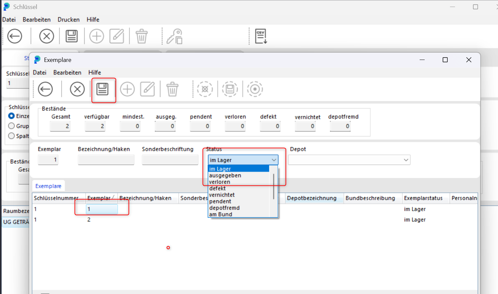The width and height of the screenshot is (498, 294).
Task: Choose 'verloren' from the status list
Action: 220,182
